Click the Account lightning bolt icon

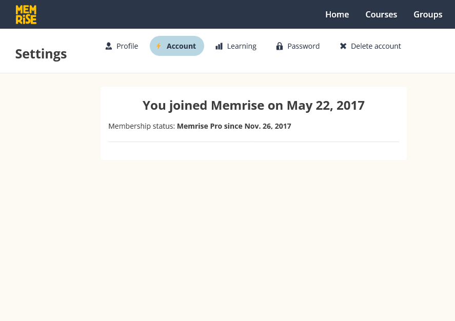[x=159, y=46]
